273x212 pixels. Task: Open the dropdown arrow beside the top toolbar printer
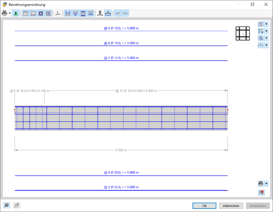tap(10, 13)
